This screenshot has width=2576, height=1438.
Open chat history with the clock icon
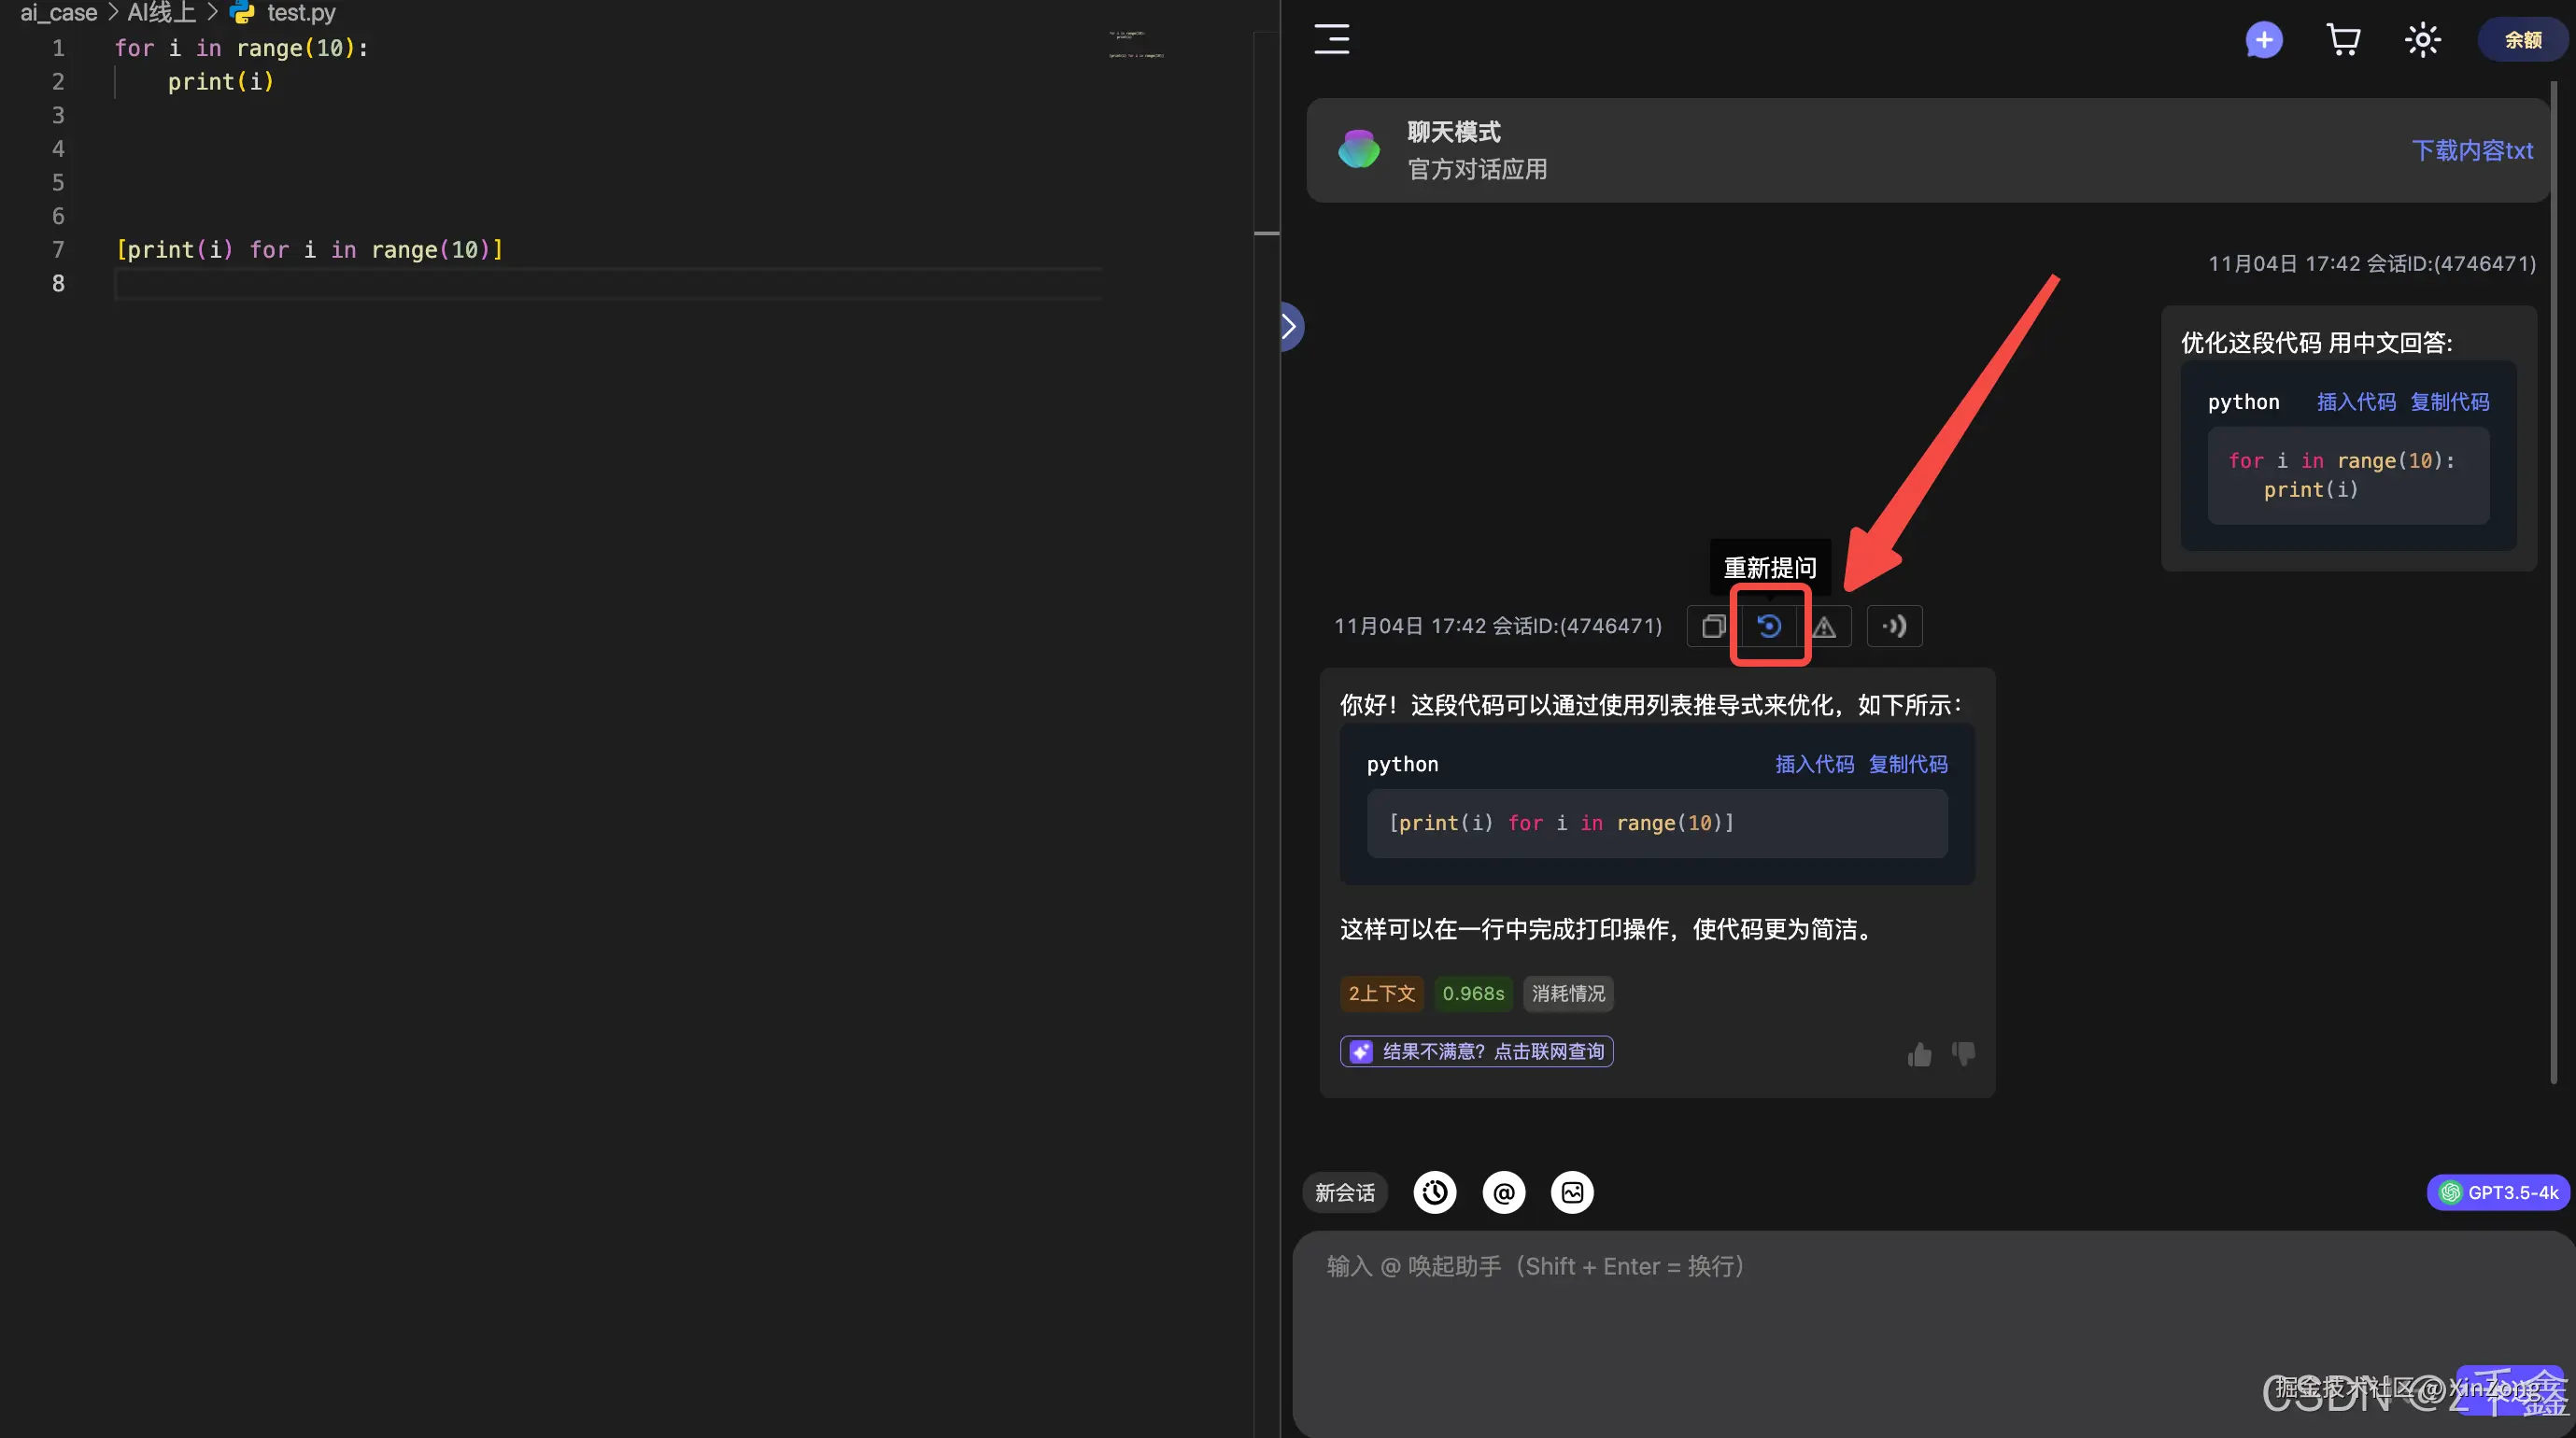point(1435,1192)
